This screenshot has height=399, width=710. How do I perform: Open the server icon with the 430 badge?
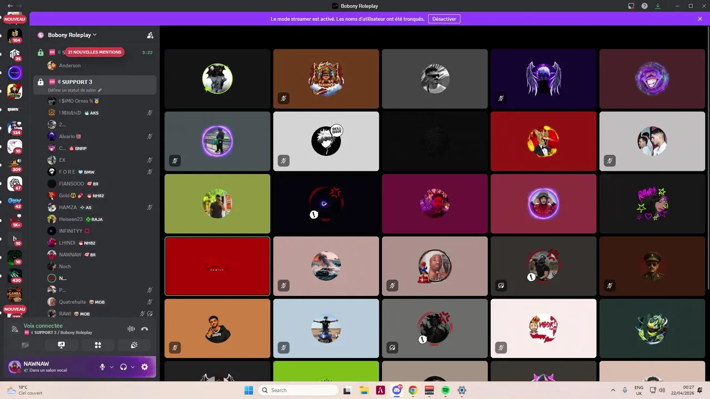15,275
